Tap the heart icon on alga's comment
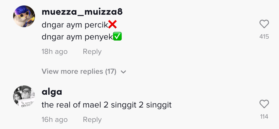Image resolution: width=279 pixels, height=129 pixels. coord(264,104)
